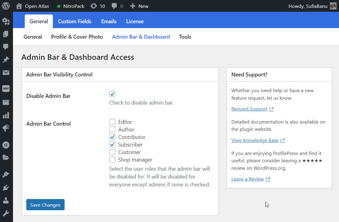The width and height of the screenshot is (339, 222).
Task: Open Media library sidebar icon
Action: pyautogui.click(x=6, y=21)
